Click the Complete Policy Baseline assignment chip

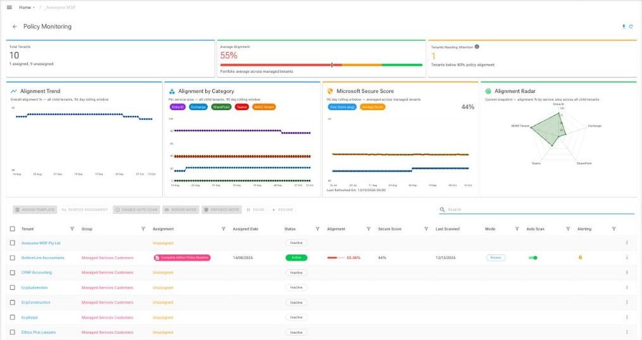click(x=182, y=258)
